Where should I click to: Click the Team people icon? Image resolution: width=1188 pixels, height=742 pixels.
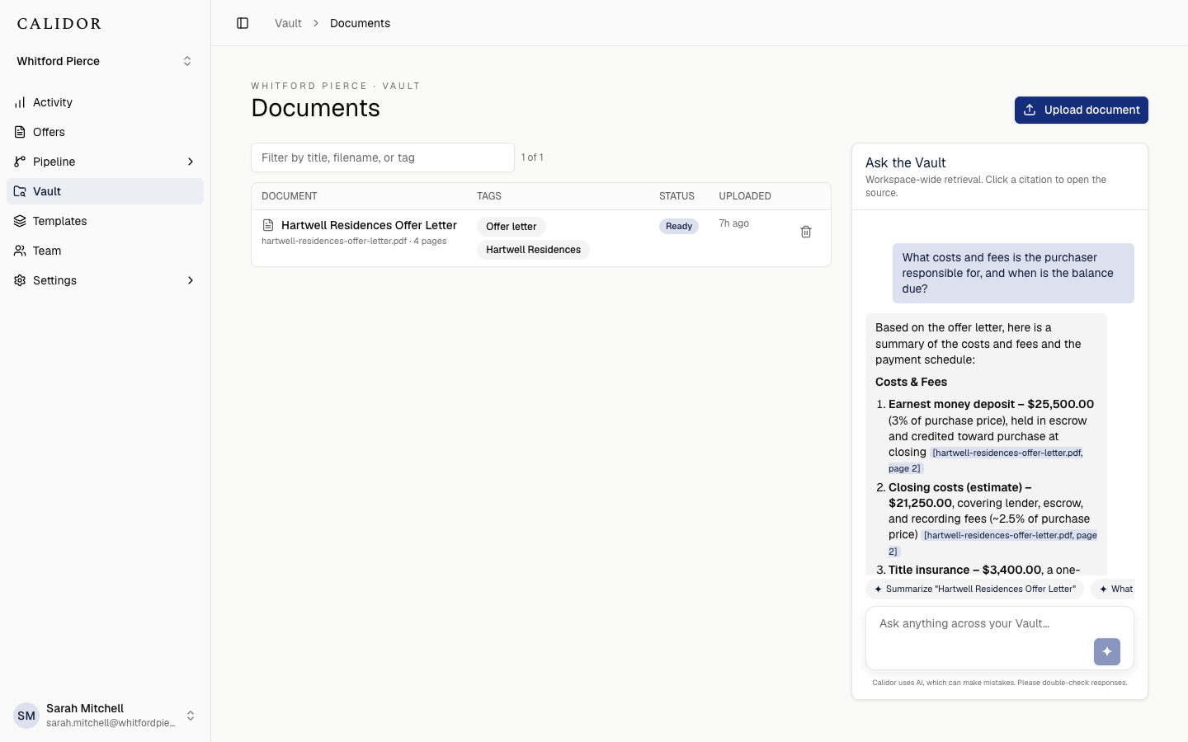(20, 251)
